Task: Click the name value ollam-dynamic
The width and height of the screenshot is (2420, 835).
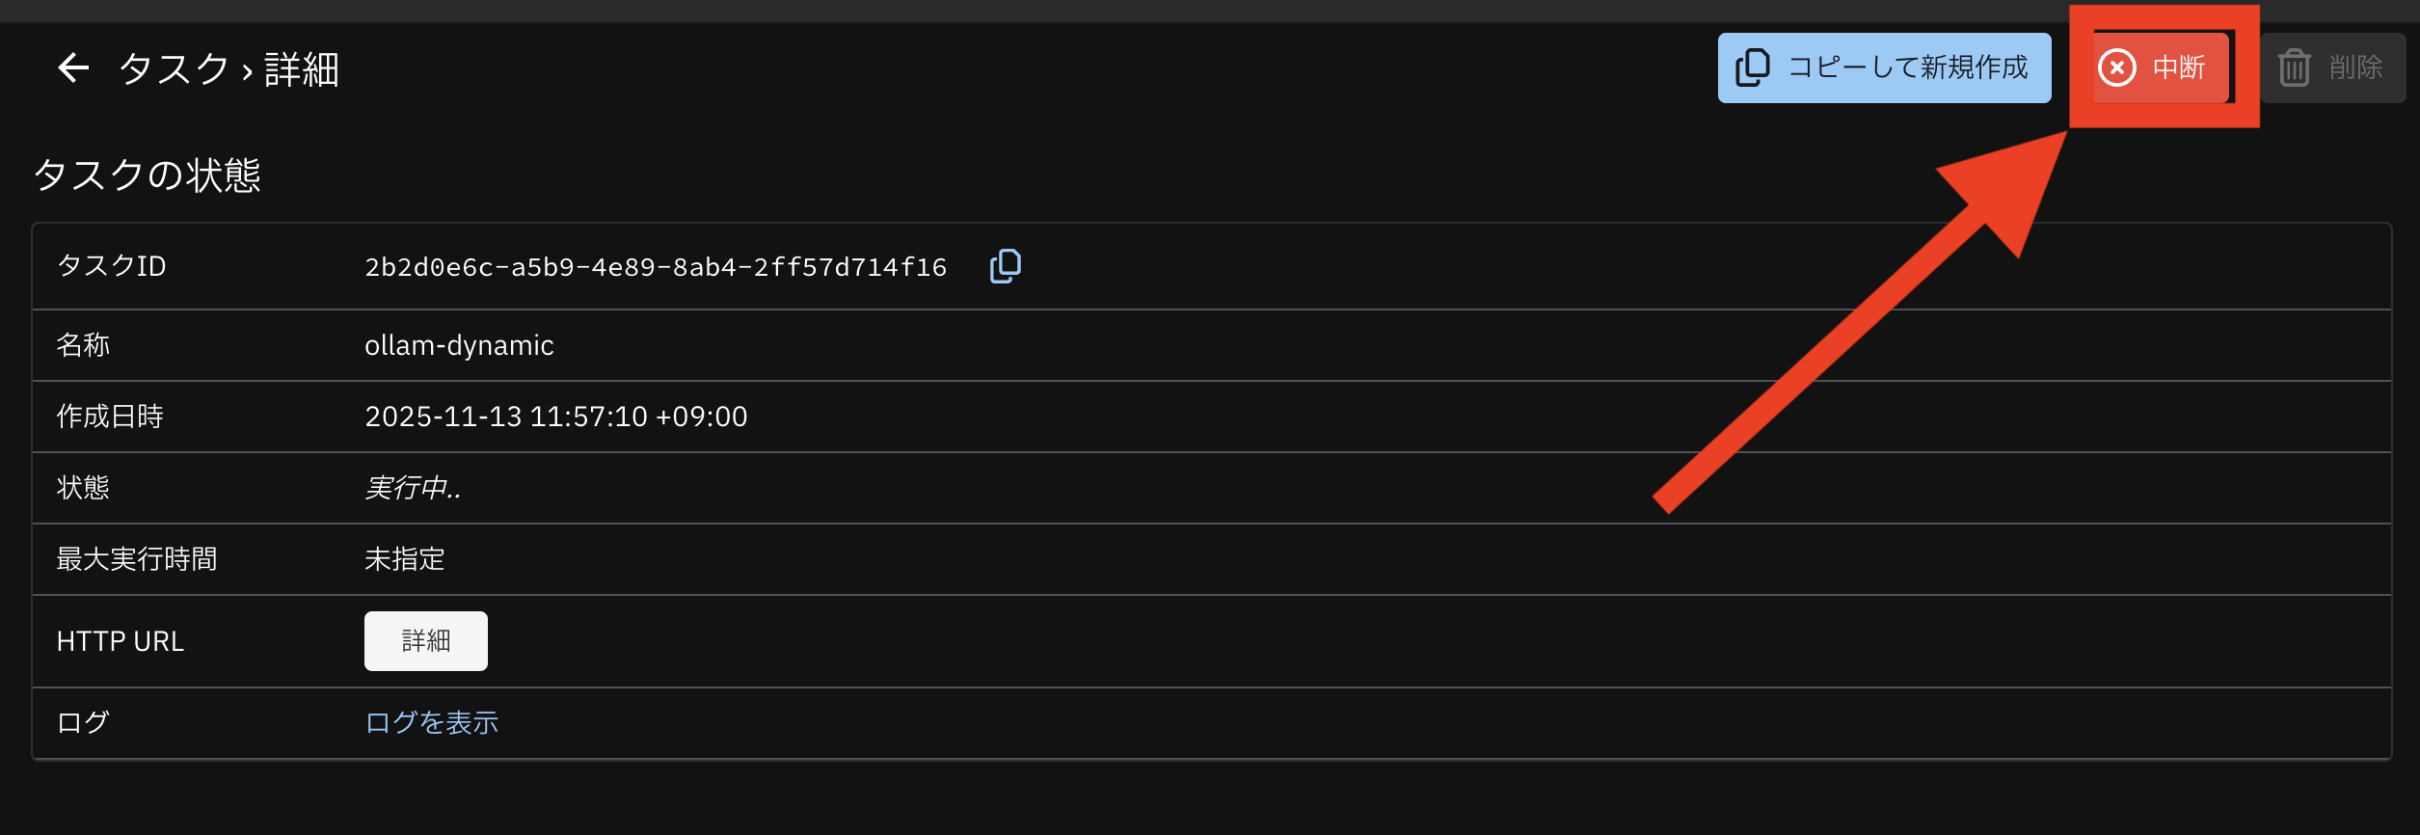Action: [459, 345]
